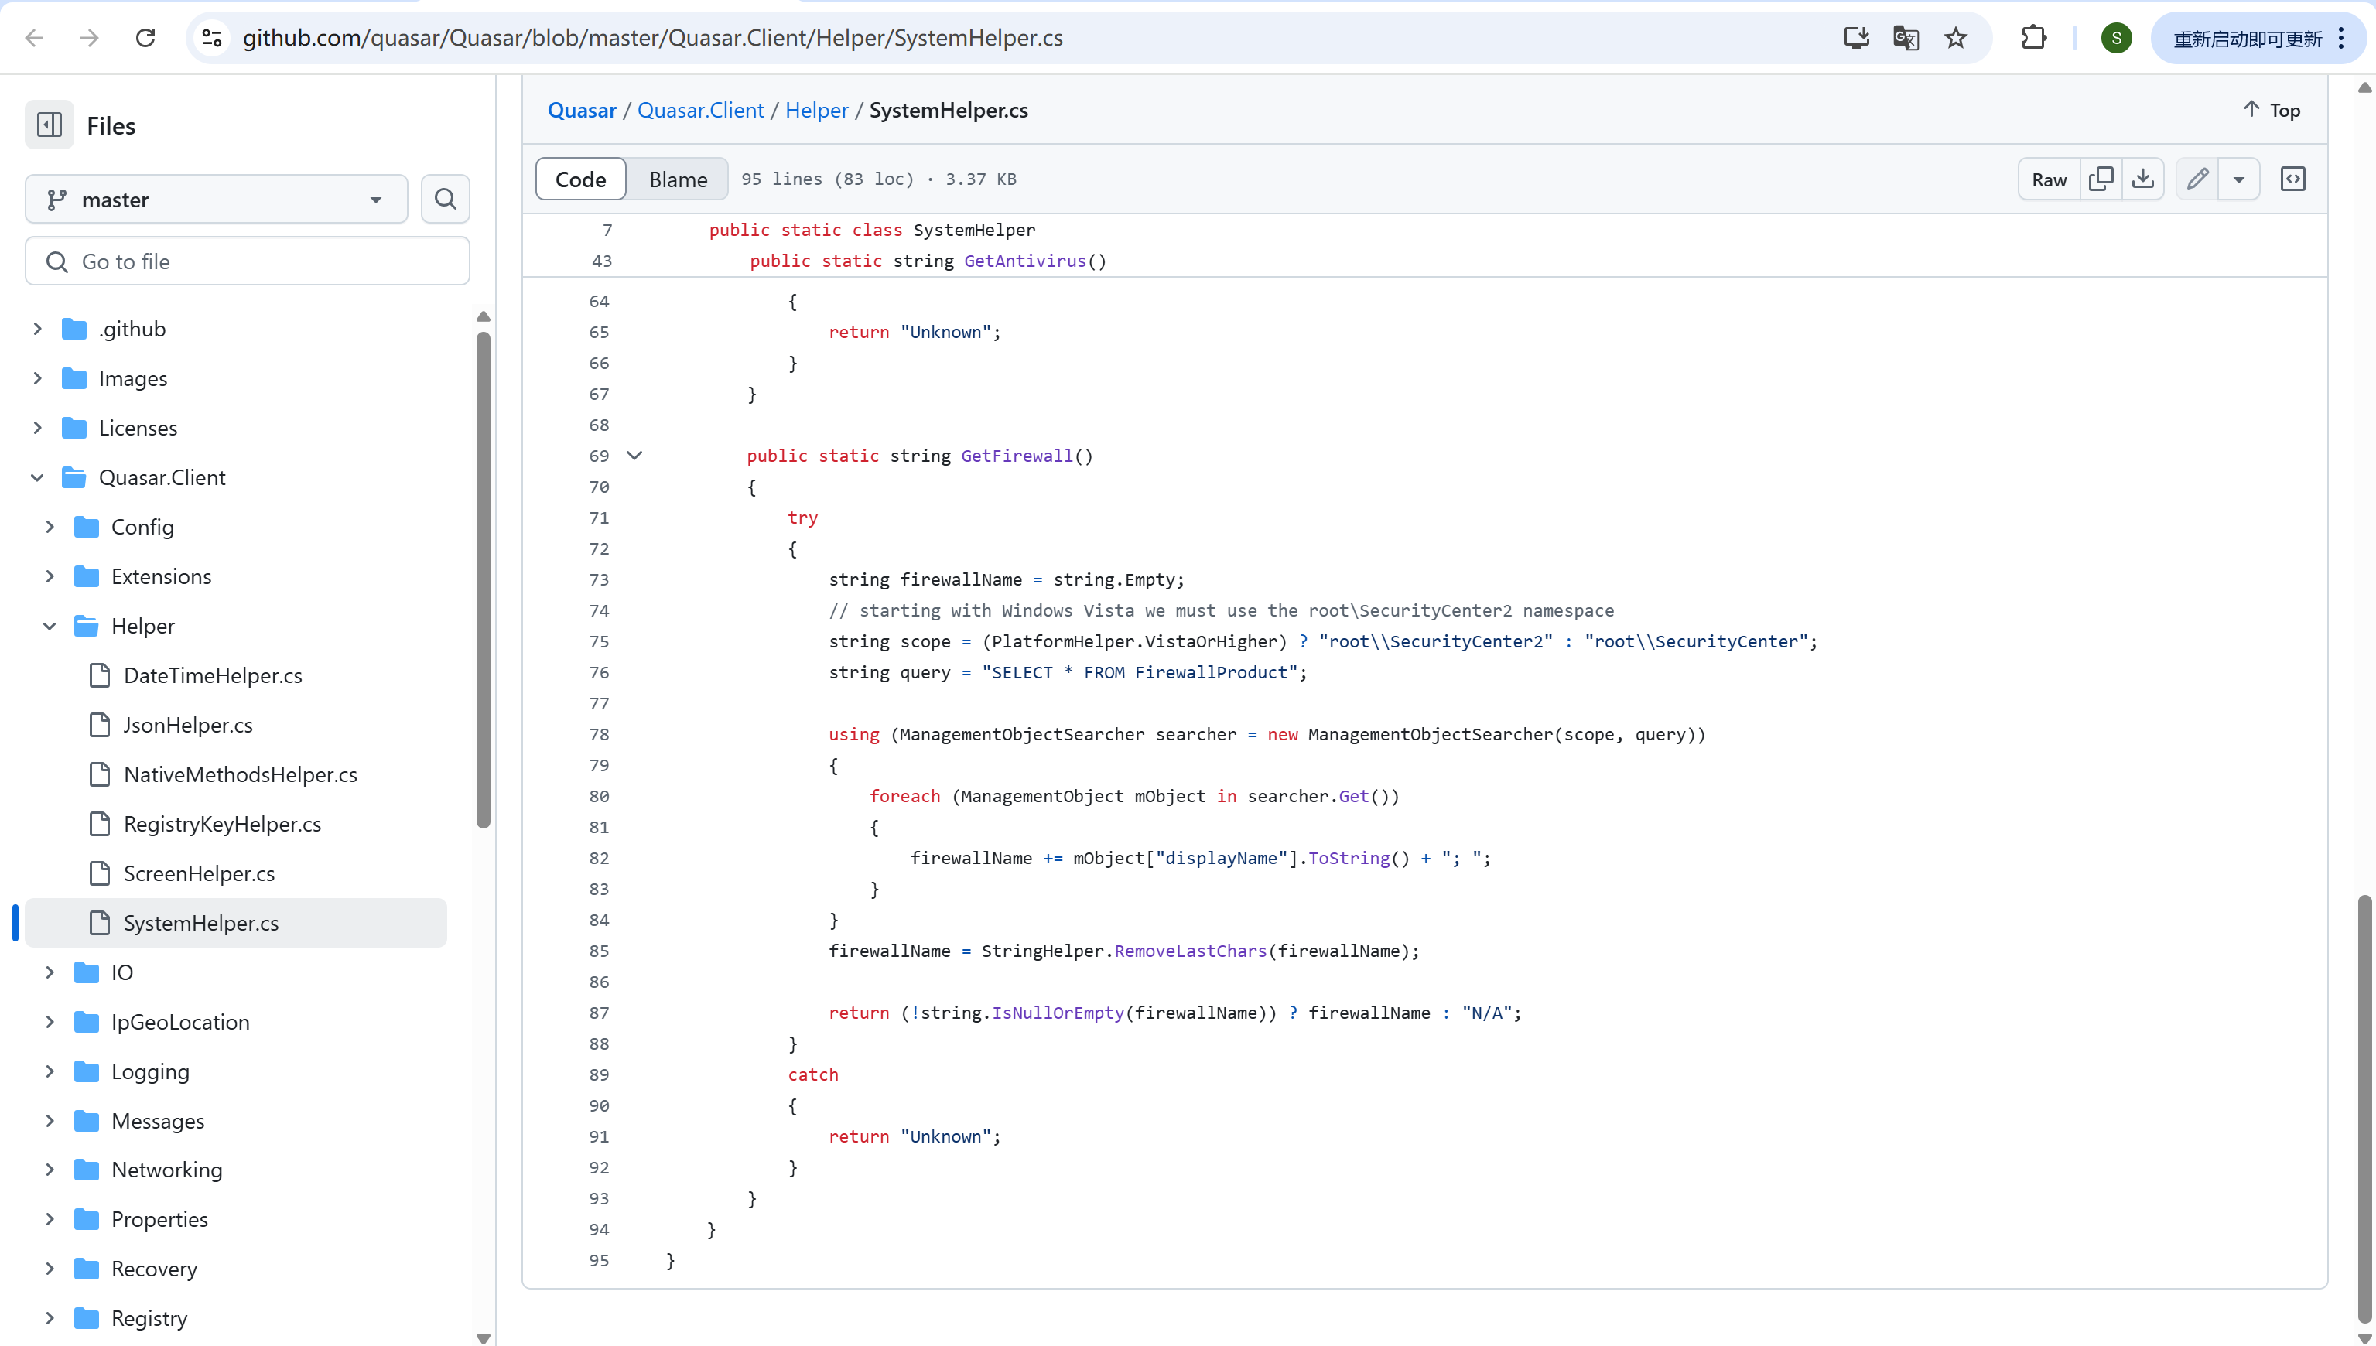Click the file tree scrollbar thumb
The image size is (2376, 1346).
coord(483,580)
